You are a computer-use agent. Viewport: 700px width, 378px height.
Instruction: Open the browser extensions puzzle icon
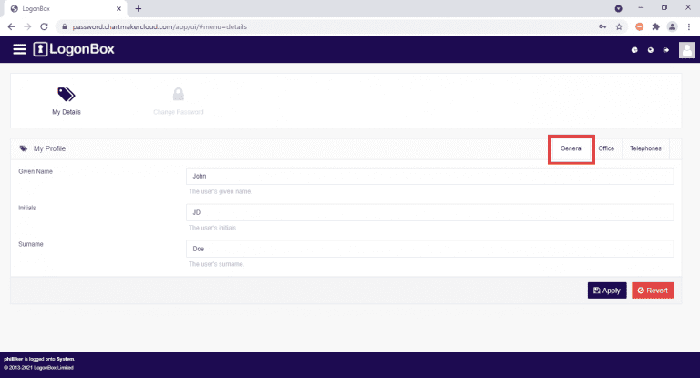click(x=655, y=26)
